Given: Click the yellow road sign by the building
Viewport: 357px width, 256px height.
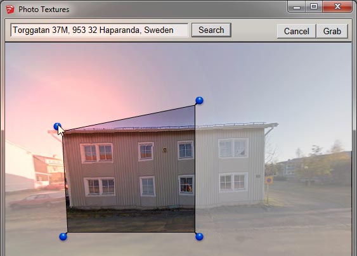Looking at the screenshot, I should point(269,181).
